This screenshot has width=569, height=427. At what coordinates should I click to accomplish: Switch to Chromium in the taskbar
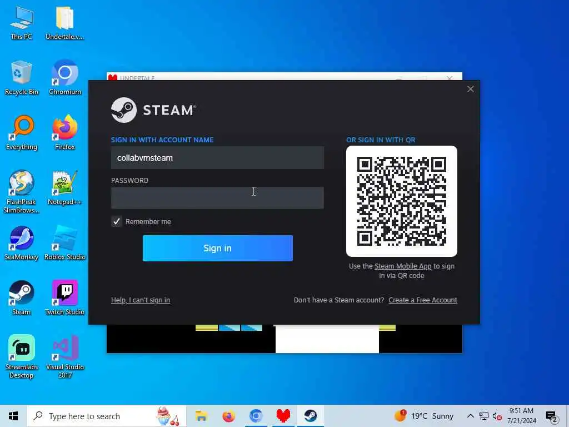[256, 416]
